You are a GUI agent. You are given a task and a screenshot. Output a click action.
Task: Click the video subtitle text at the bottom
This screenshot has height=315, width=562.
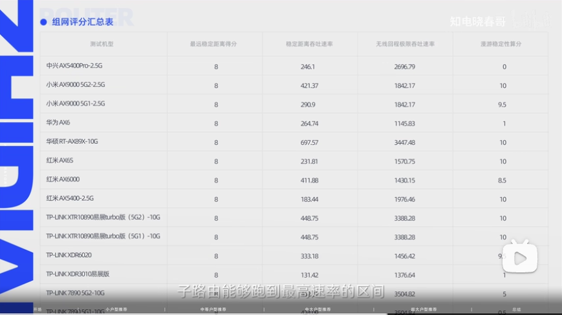tap(281, 292)
